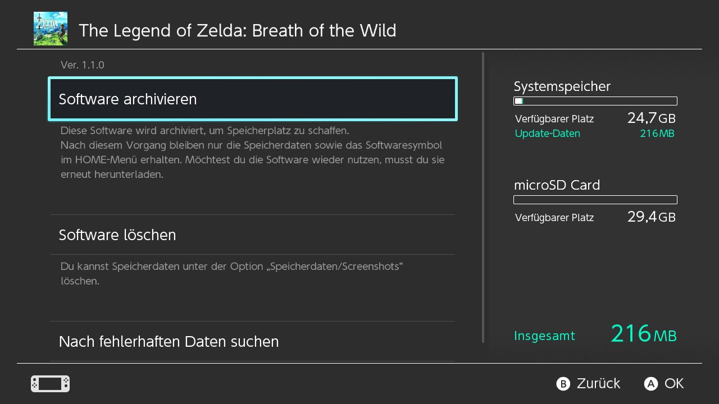Click the game title The Legend of Zelda
Viewport: 719px width, 404px height.
point(238,30)
